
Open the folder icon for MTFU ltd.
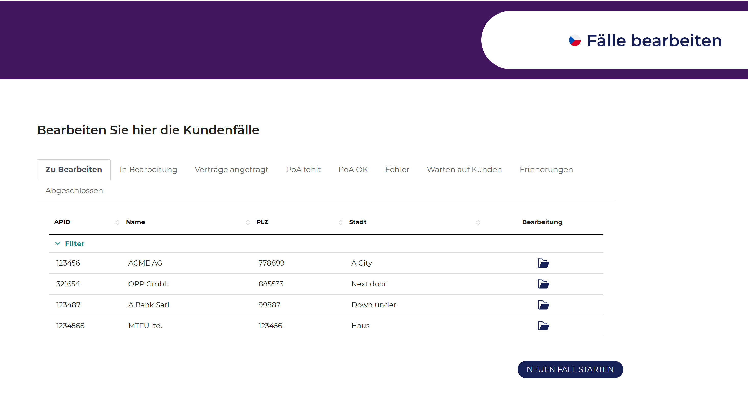(x=543, y=326)
